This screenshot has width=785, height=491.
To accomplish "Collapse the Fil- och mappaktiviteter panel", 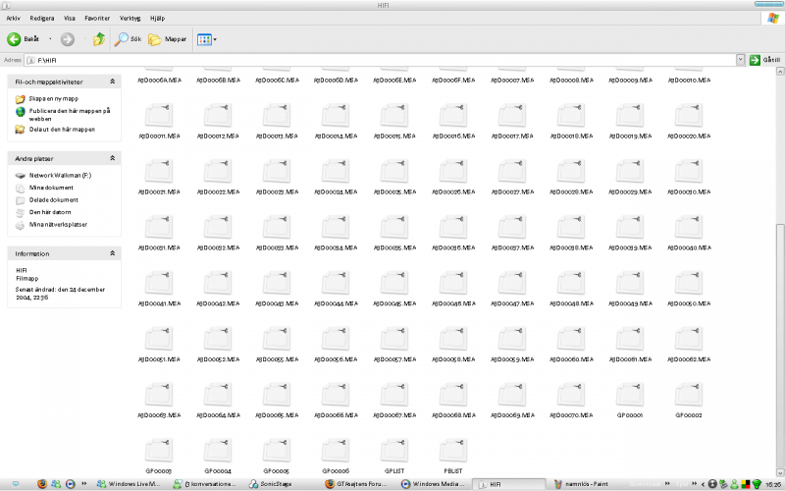I will pos(112,82).
